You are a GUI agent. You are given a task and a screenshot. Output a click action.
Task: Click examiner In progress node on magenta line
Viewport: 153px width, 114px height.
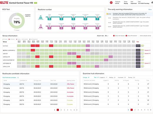[x=85, y=27]
